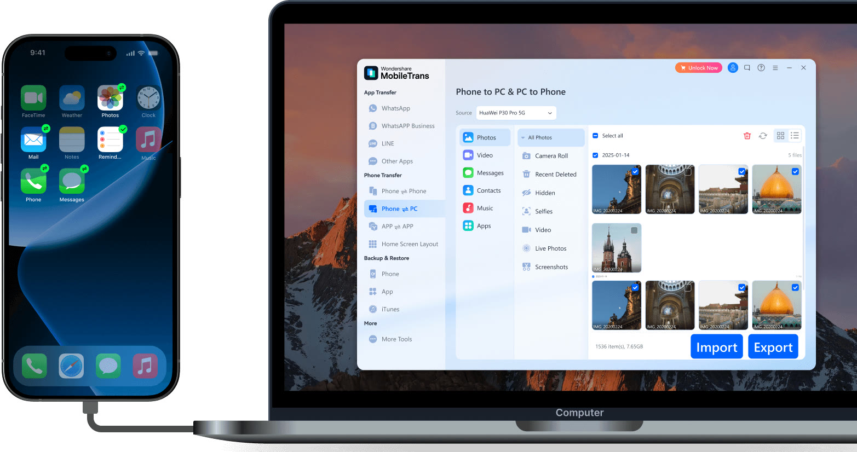This screenshot has height=452, width=857.
Task: Delete selected photos with the trash icon
Action: [747, 136]
